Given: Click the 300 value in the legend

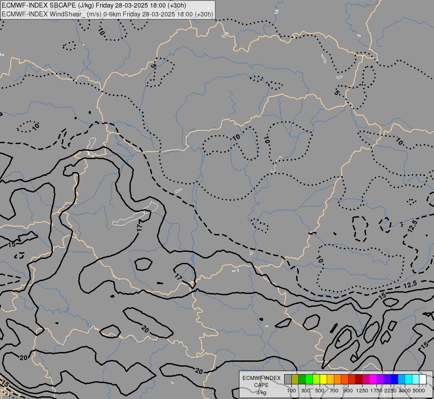Looking at the screenshot, I should click(x=305, y=391).
